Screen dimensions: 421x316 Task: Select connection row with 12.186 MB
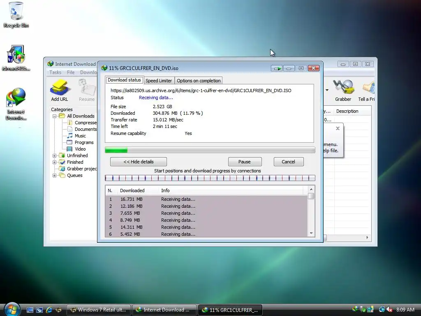click(206, 206)
